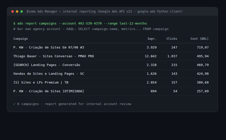Image resolution: width=226 pixels, height=140 pixels.
Task: Click the yellow minimize window dot
Action: pyautogui.click(x=17, y=11)
